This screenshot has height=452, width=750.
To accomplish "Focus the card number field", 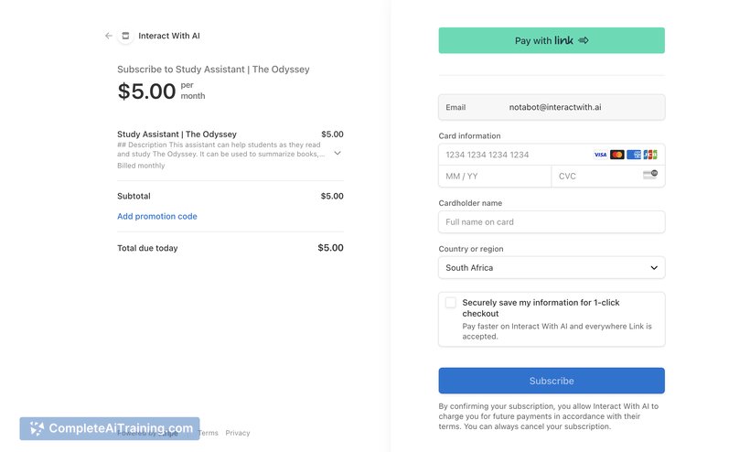I will [x=552, y=155].
